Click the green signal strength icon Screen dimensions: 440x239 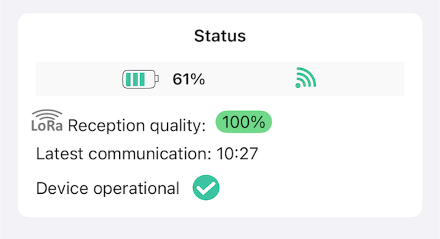(305, 78)
